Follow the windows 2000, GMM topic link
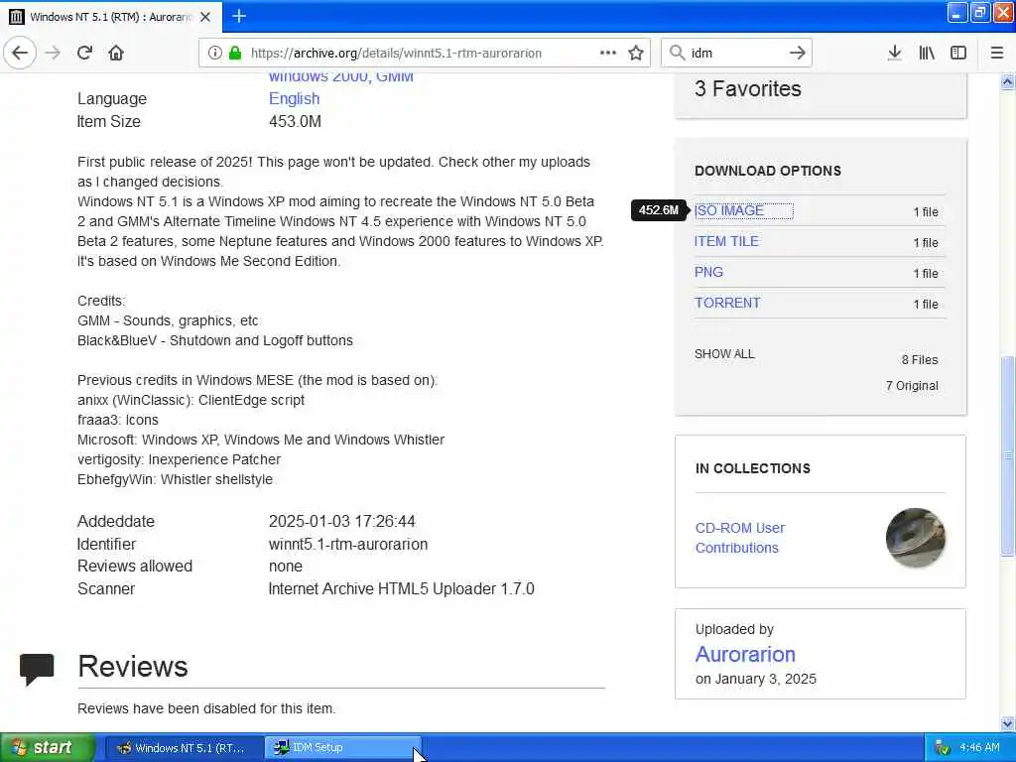Viewport: 1016px width, 762px height. [x=341, y=77]
